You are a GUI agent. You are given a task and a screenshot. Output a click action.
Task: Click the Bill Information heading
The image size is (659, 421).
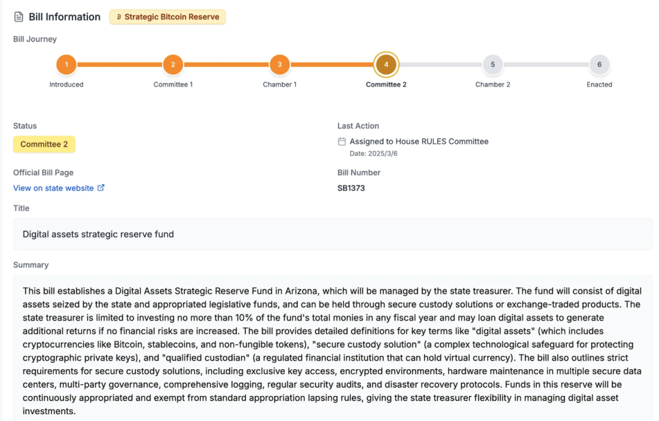tap(65, 17)
